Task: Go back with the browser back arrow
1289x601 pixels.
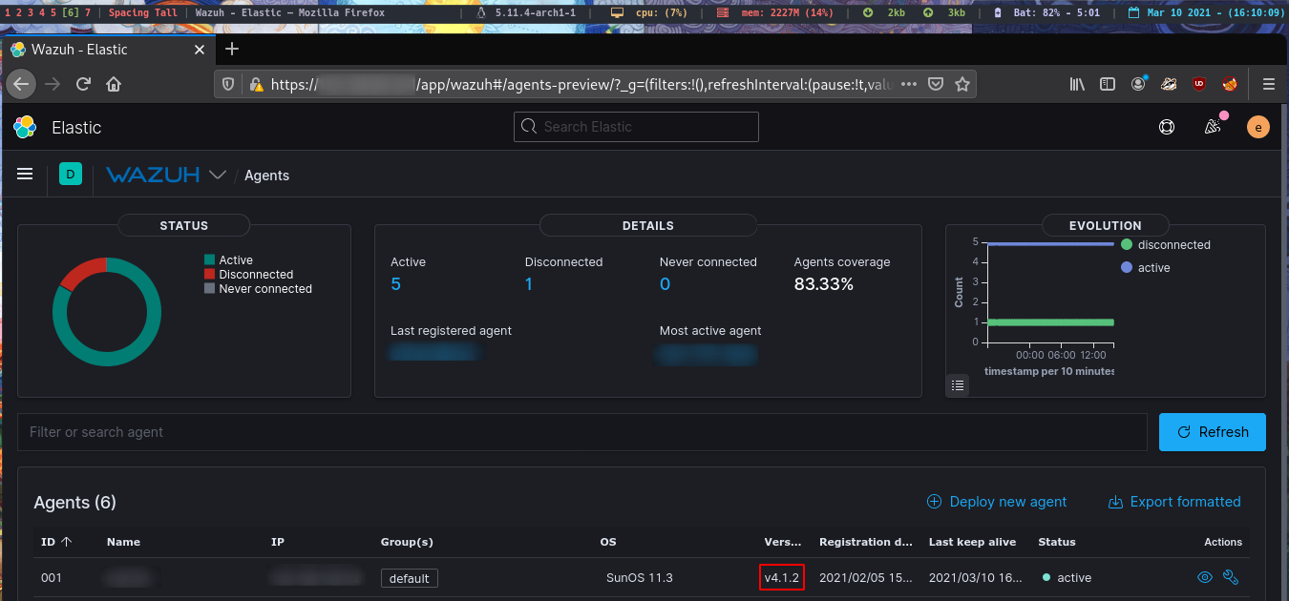Action: [21, 84]
